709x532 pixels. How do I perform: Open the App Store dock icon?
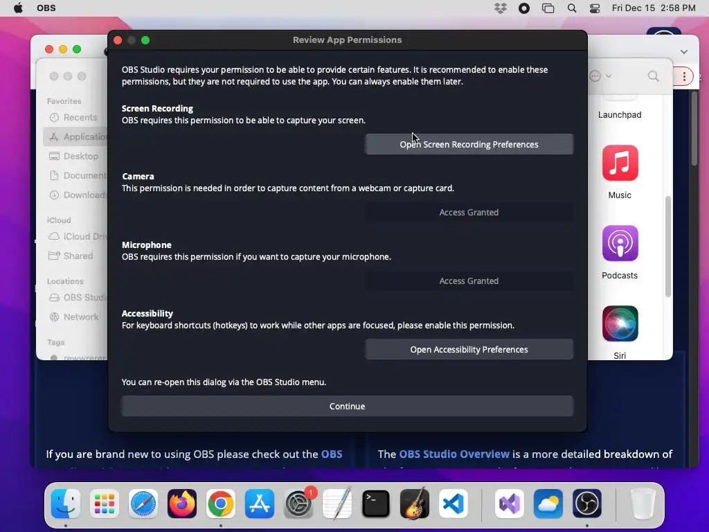(x=260, y=504)
